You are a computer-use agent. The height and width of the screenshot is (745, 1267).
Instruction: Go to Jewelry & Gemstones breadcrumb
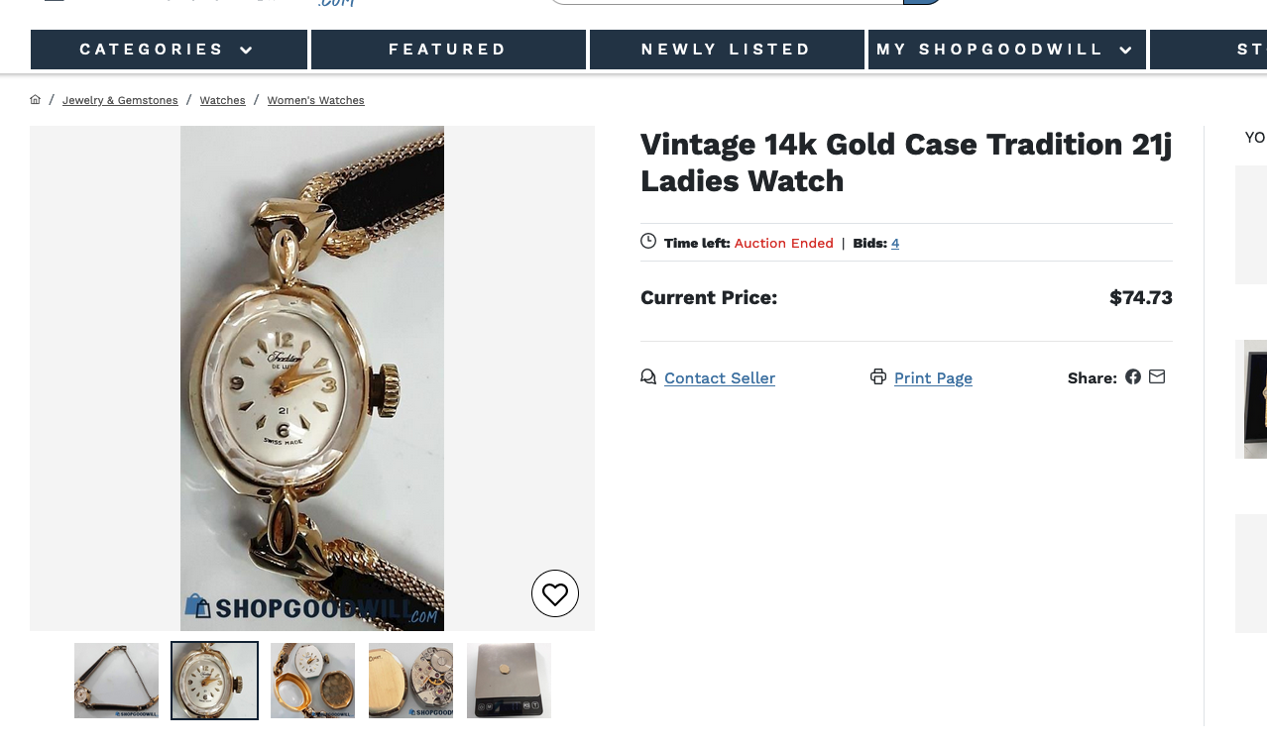pyautogui.click(x=120, y=101)
